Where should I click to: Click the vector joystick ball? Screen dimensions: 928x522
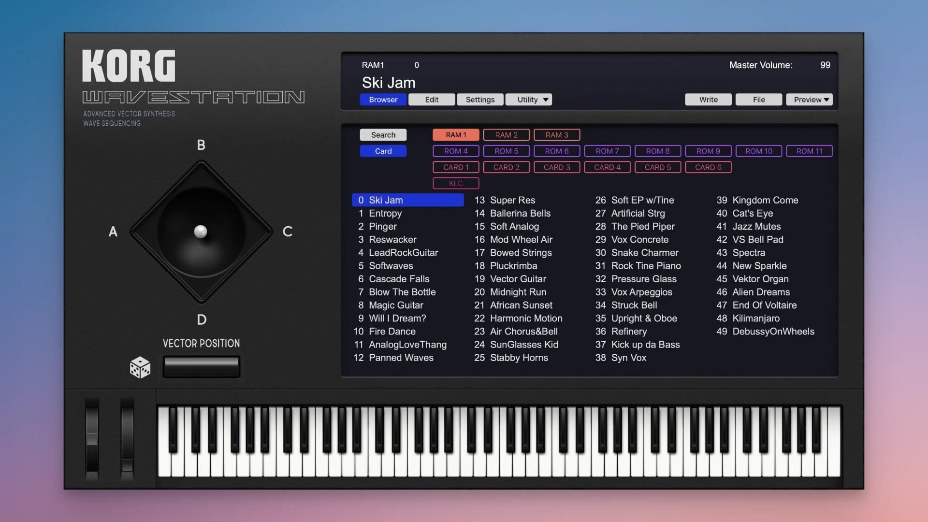click(x=201, y=232)
